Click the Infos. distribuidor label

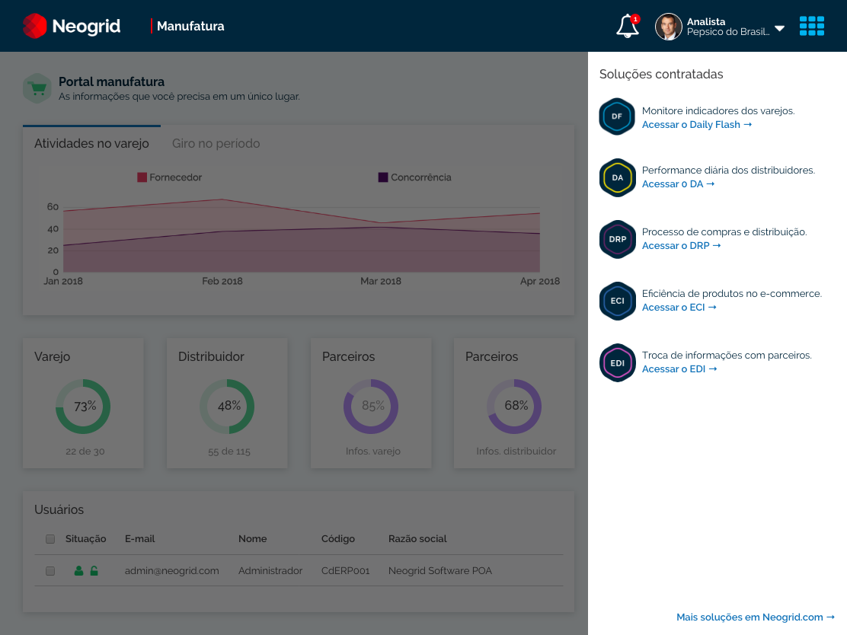[516, 452]
